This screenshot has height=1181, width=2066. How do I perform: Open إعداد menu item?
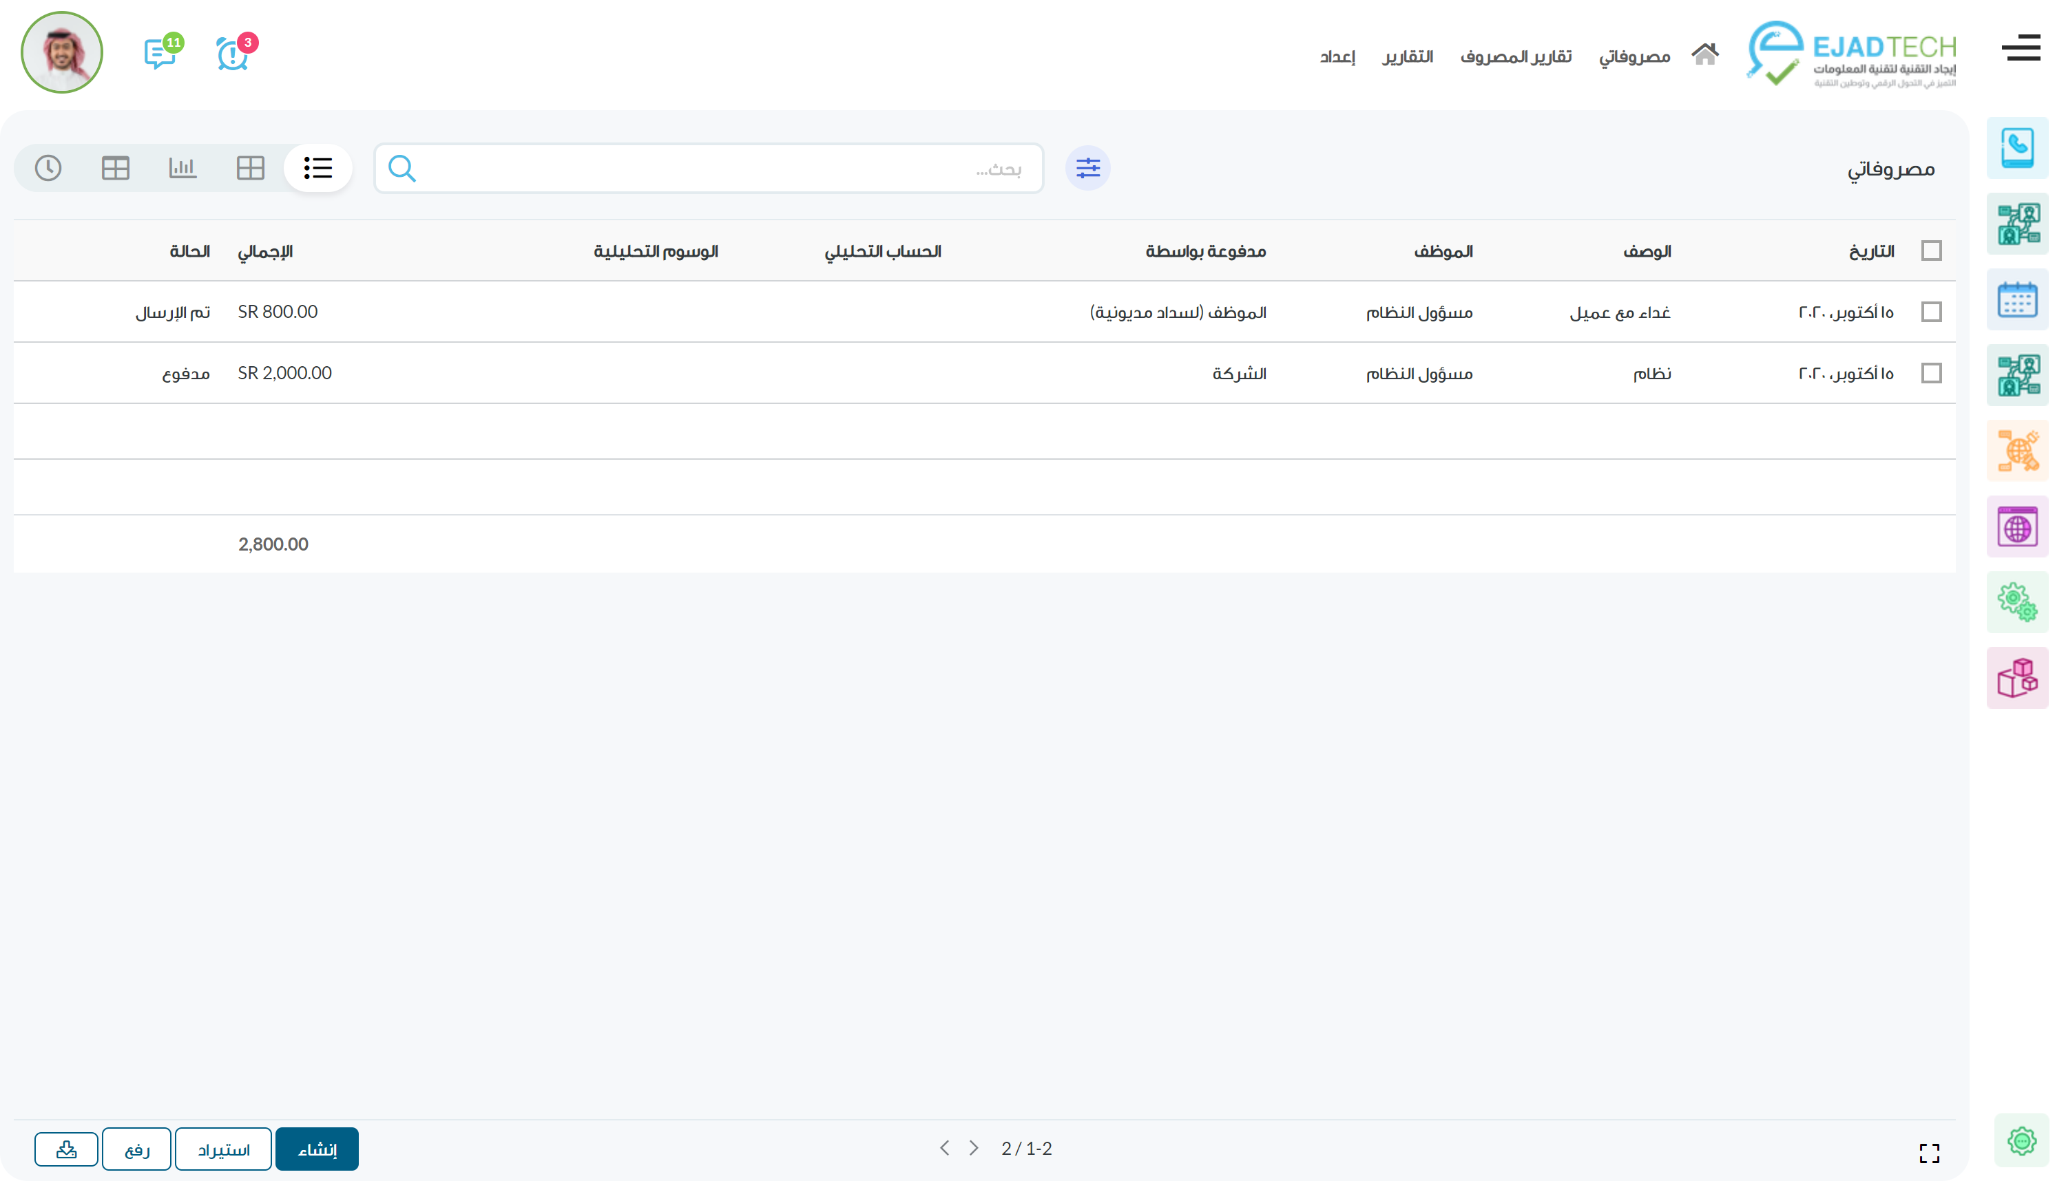click(1337, 56)
